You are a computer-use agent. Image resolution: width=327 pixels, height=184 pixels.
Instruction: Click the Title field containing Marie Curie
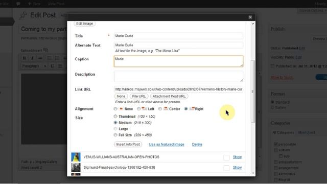tap(178, 36)
